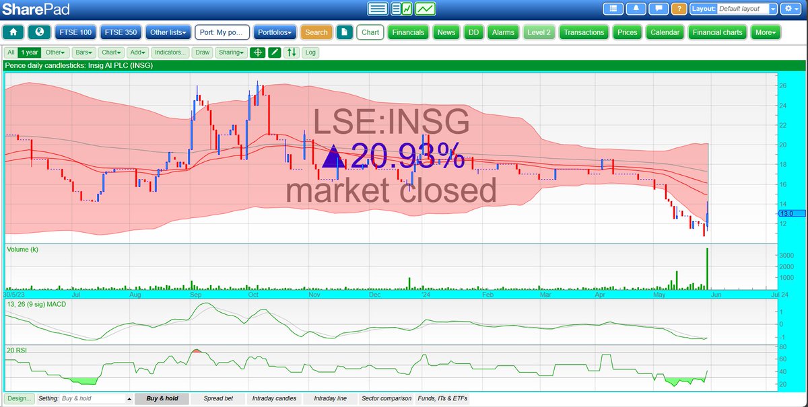Toggle the Log scale button

[310, 52]
